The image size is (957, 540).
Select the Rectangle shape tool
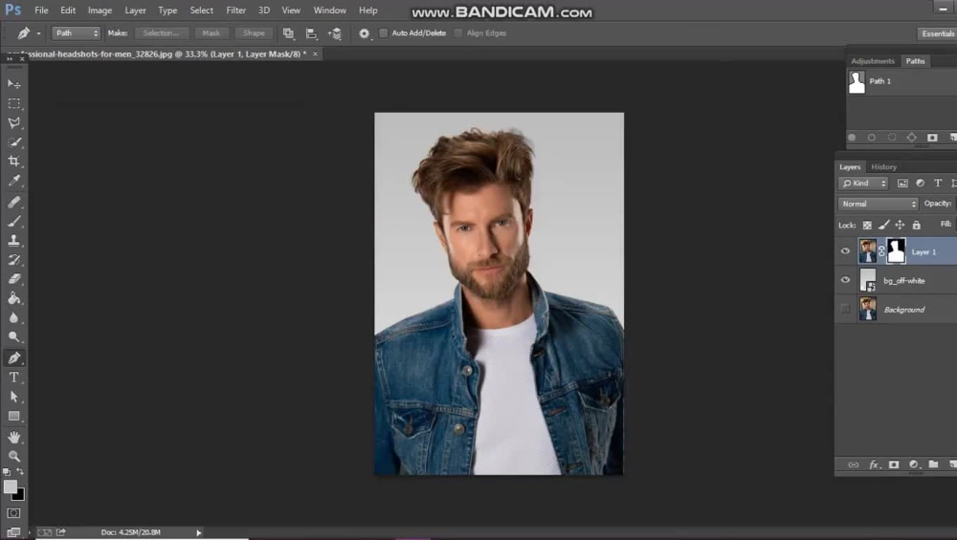pos(13,417)
